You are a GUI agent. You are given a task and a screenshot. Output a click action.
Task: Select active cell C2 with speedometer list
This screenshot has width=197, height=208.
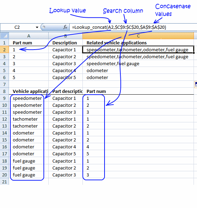pyautogui.click(x=138, y=50)
